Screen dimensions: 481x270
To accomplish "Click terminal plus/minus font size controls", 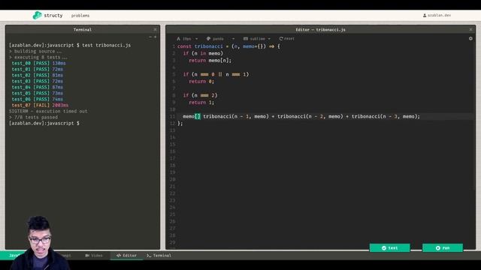I will (153, 37).
